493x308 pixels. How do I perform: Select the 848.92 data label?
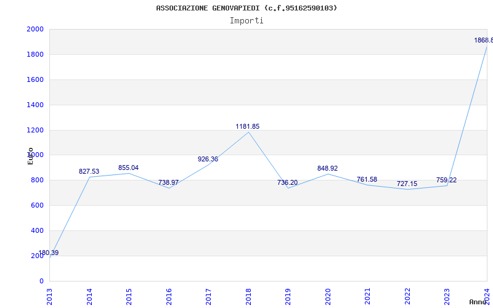pos(327,168)
